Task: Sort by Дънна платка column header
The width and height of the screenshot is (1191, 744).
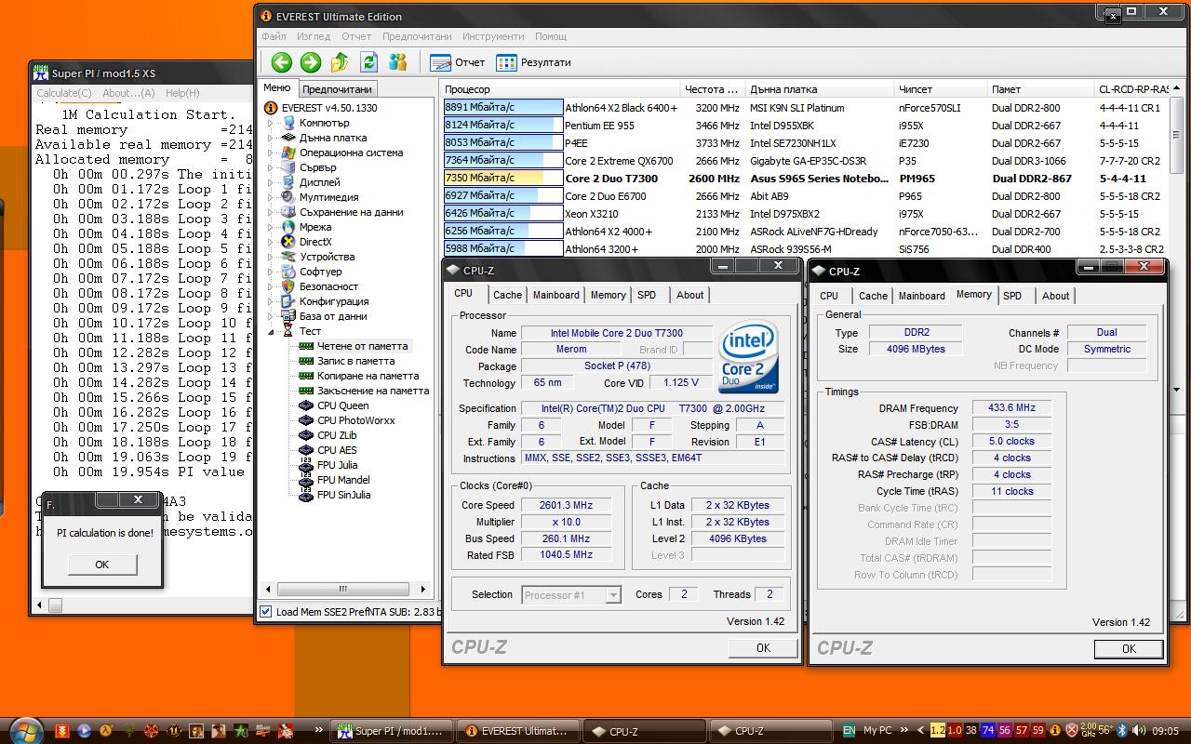Action: click(820, 89)
